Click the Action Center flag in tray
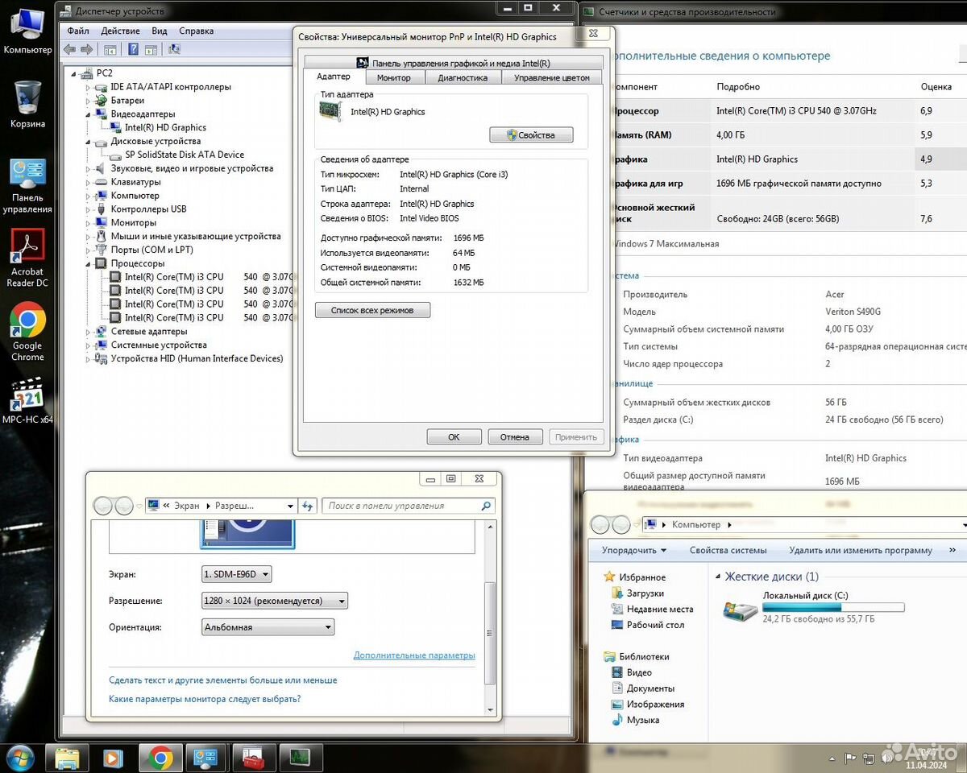The image size is (967, 773). (850, 758)
